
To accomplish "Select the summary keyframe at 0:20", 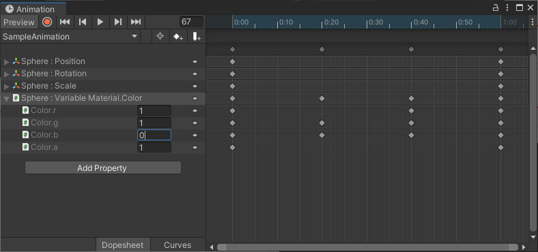I will pyautogui.click(x=322, y=50).
